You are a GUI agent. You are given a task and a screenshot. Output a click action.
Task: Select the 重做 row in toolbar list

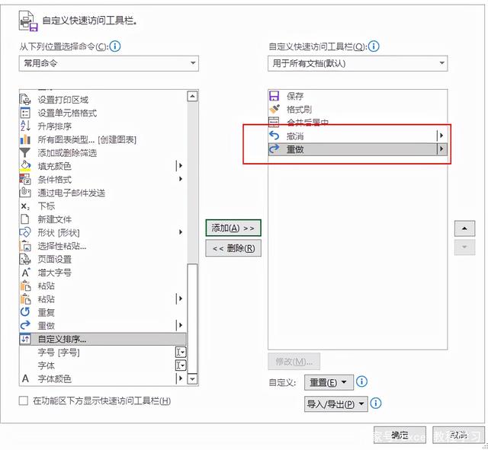point(358,149)
